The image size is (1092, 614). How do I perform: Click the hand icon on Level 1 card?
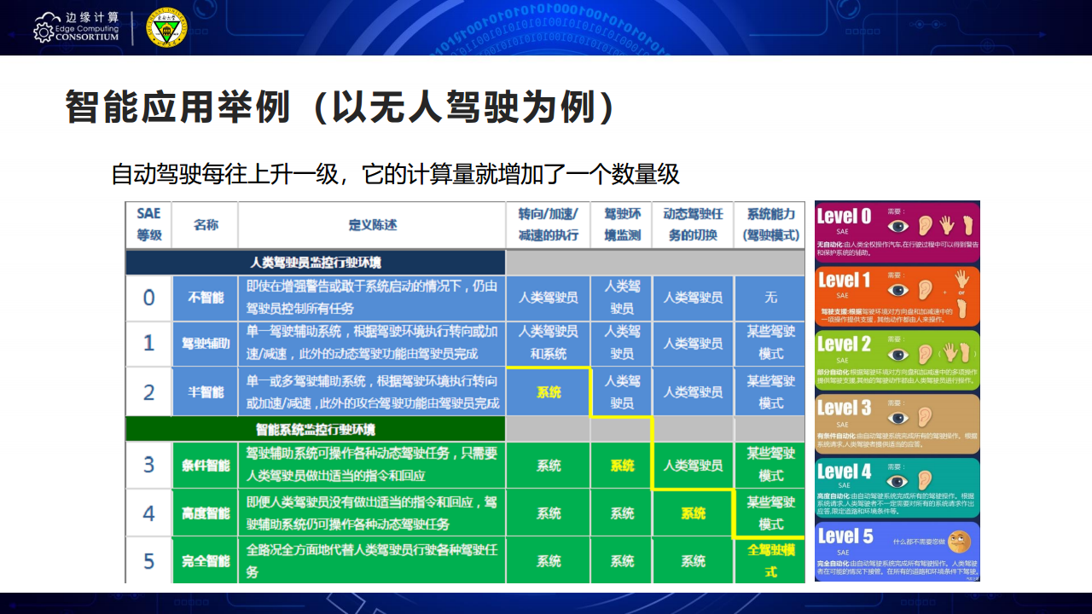point(962,278)
